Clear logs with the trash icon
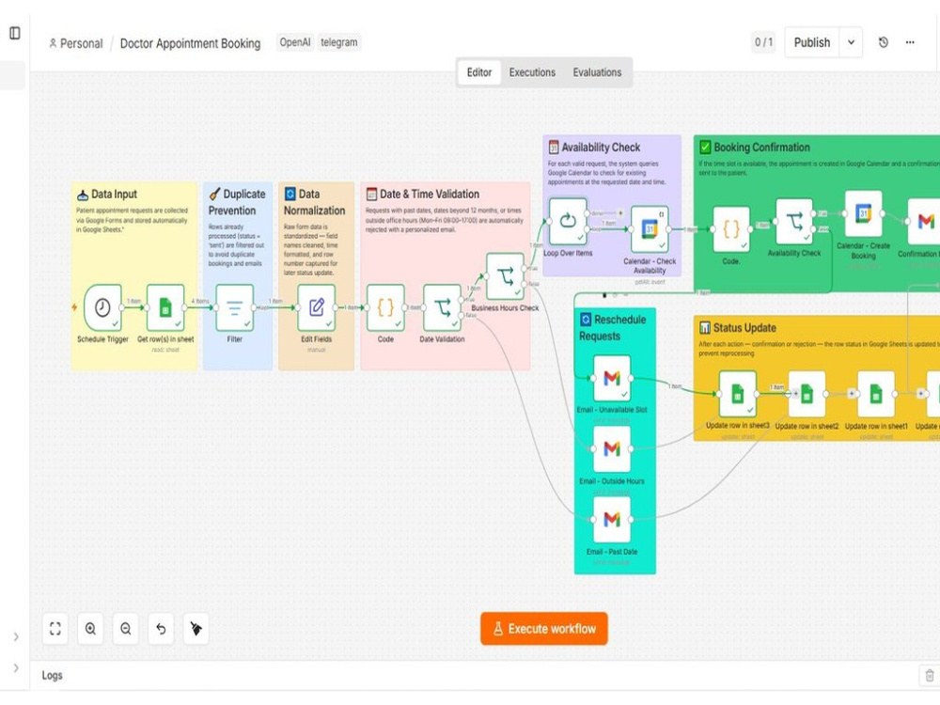The height and width of the screenshot is (705, 940). [x=930, y=675]
